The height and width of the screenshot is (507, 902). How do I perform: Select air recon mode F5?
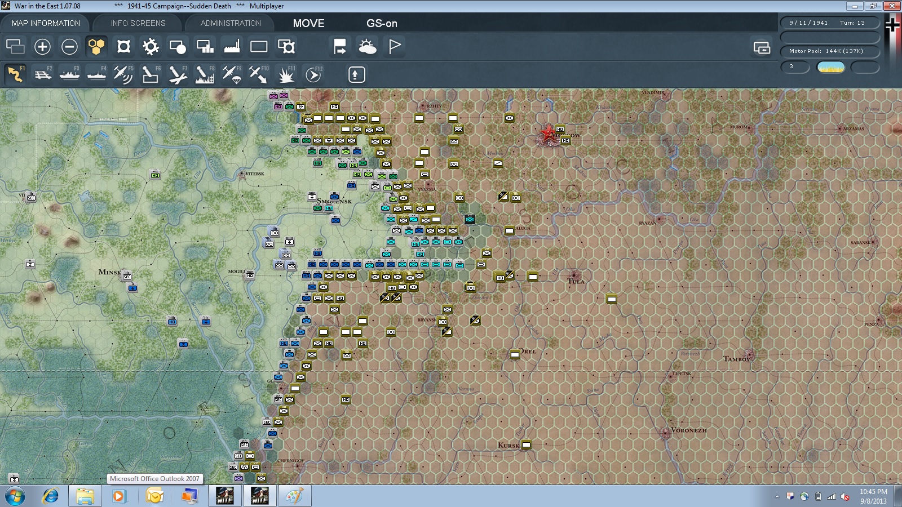coord(123,74)
